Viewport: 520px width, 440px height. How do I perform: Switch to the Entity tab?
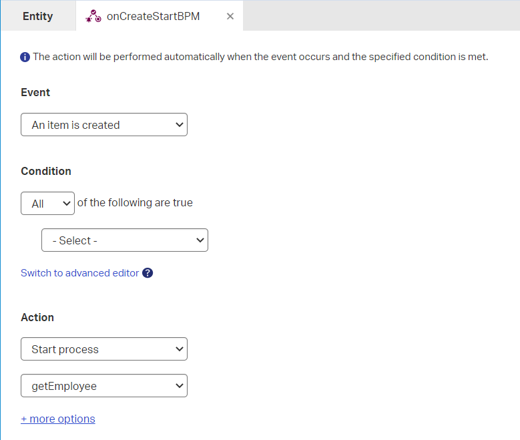37,17
